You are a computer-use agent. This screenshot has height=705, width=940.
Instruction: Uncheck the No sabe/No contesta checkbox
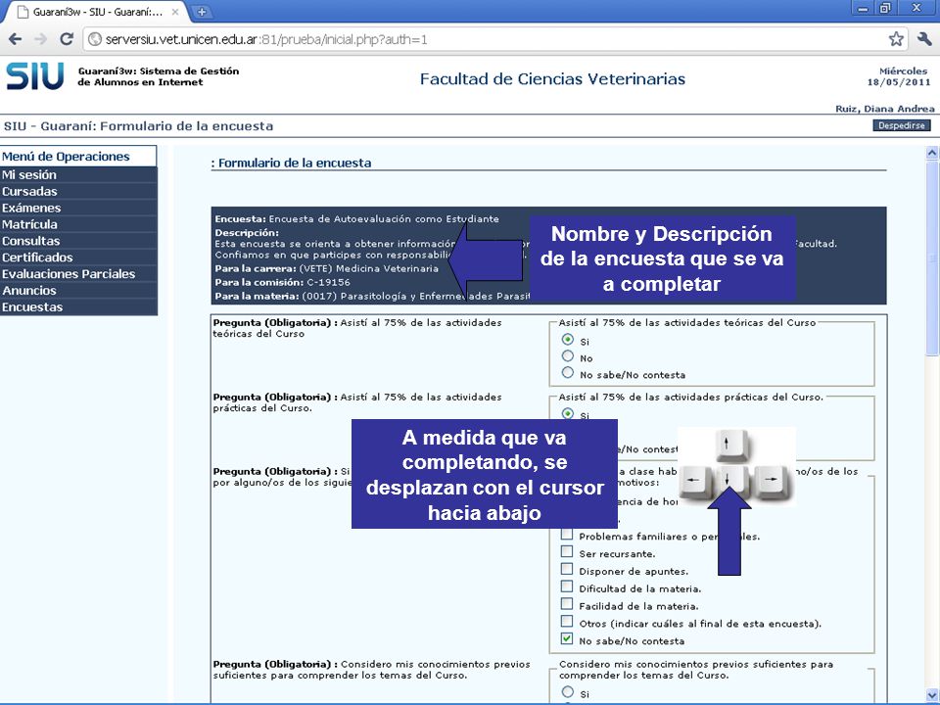(x=567, y=638)
